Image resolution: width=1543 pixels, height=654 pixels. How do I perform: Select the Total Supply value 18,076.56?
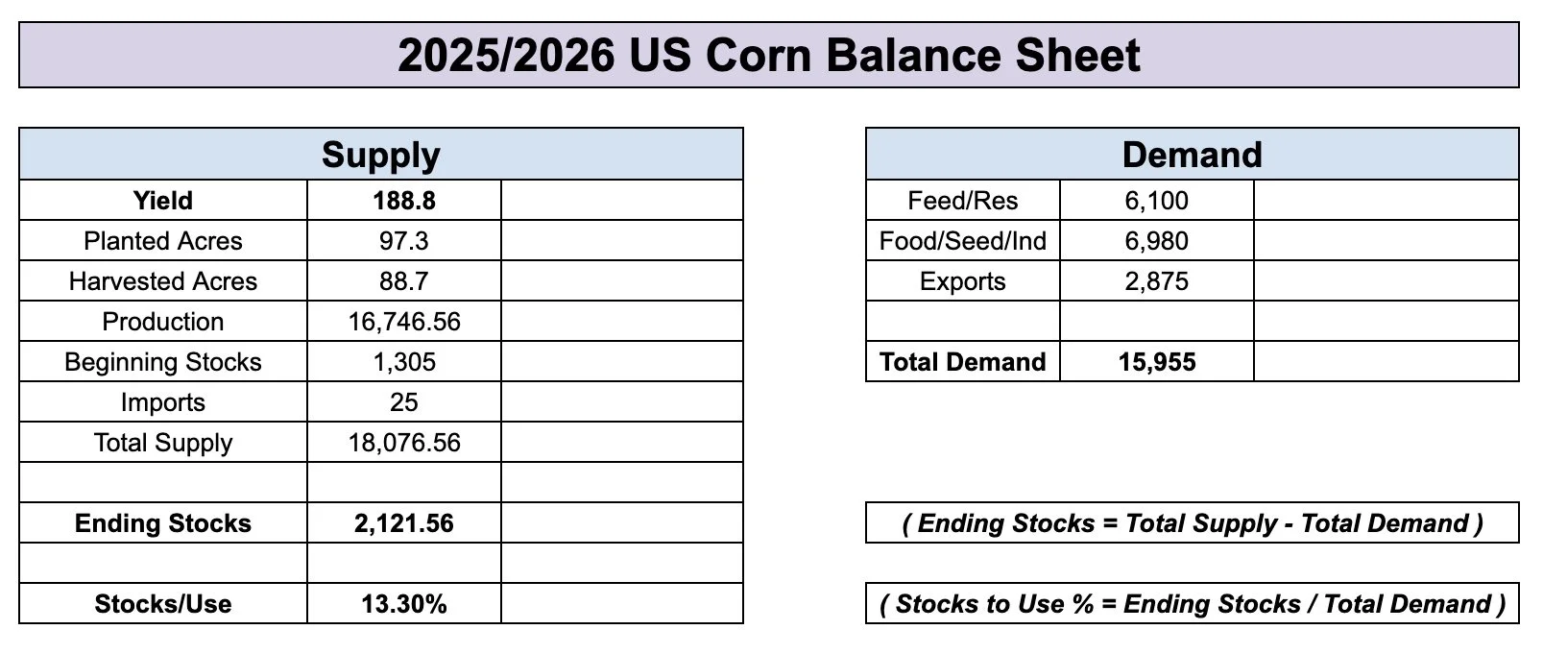(x=404, y=443)
